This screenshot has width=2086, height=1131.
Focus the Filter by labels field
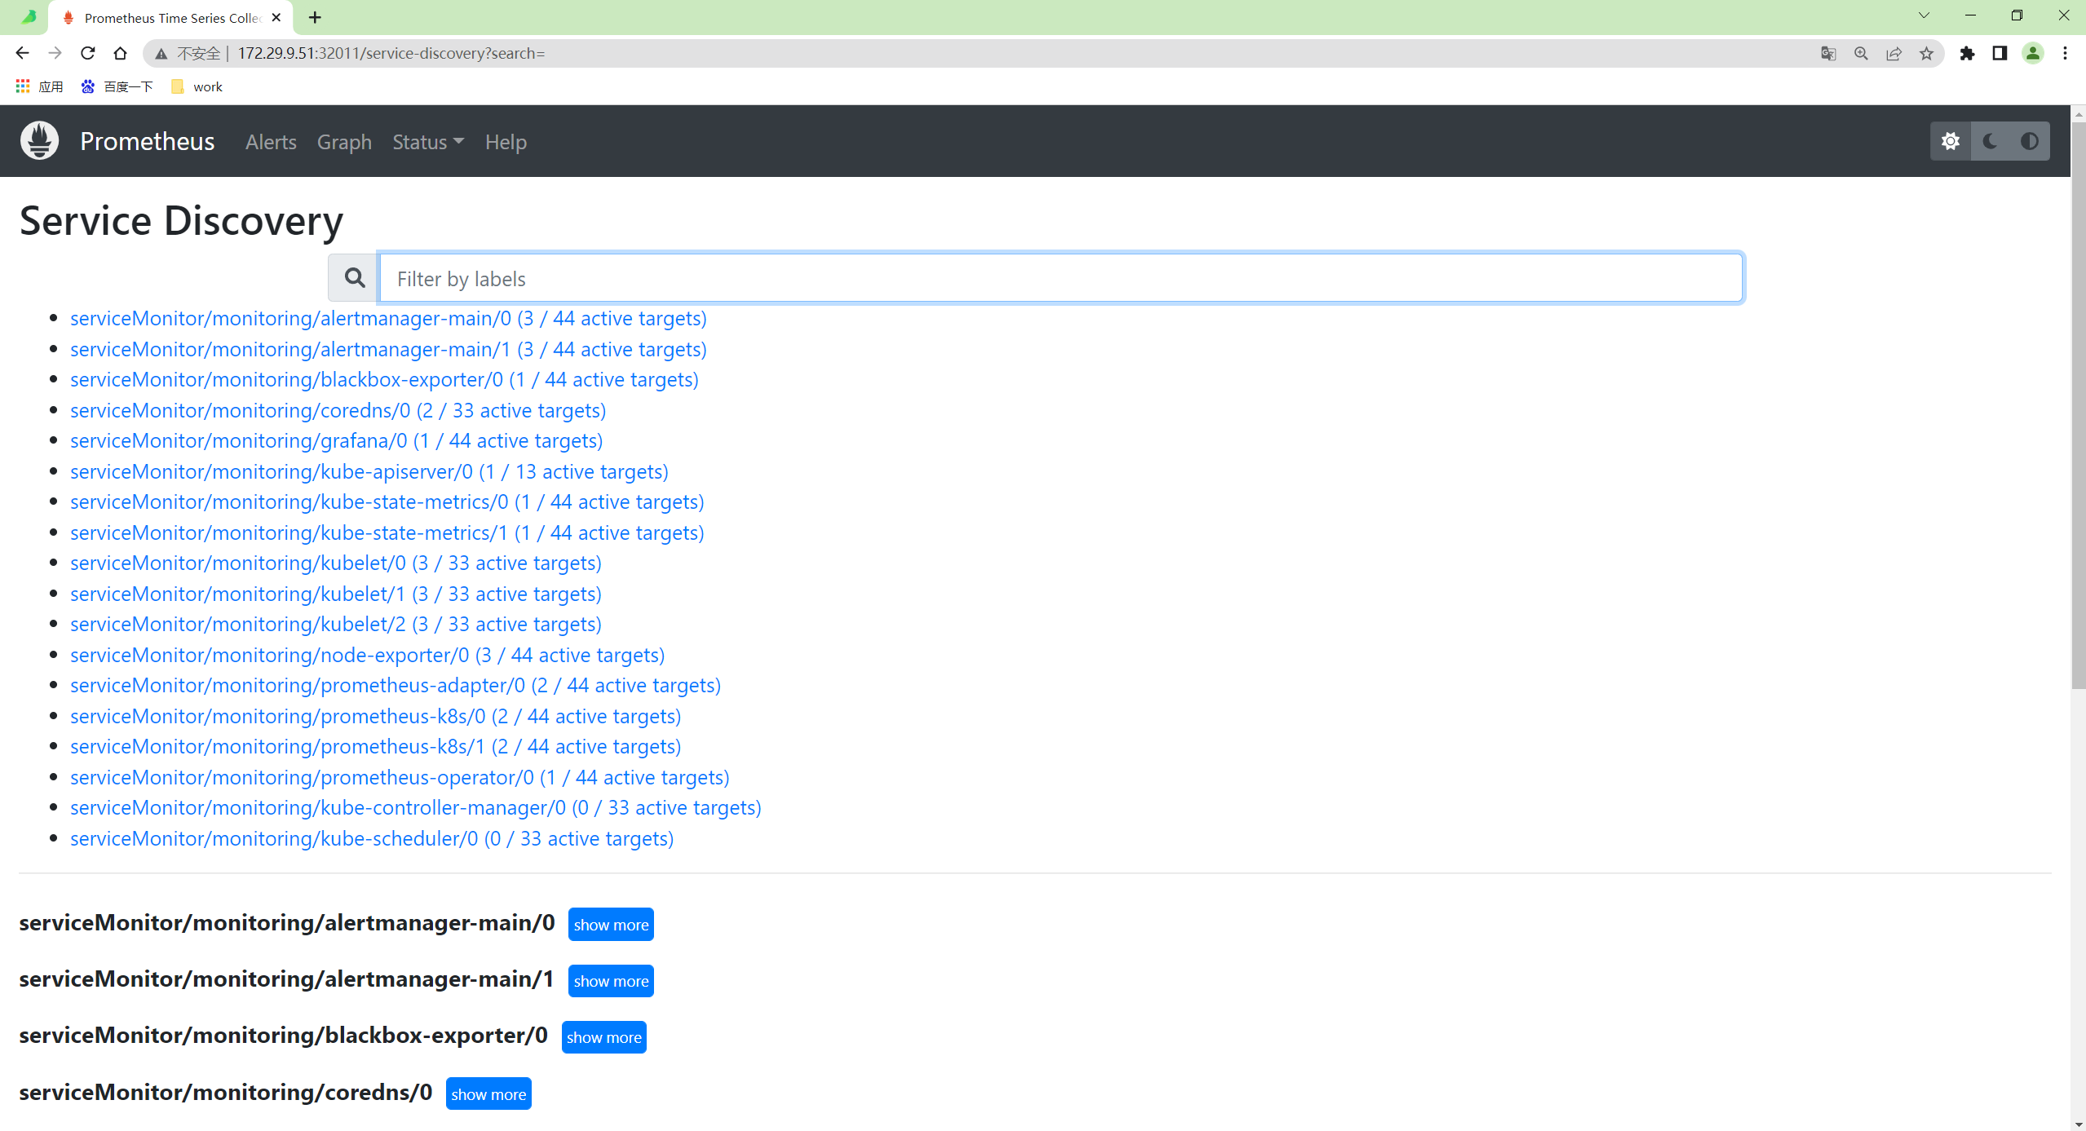point(1061,278)
